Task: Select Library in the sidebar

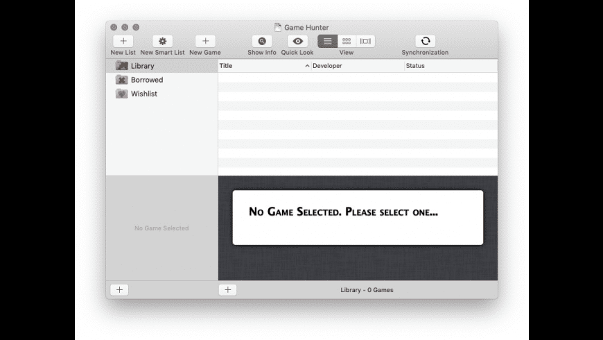Action: [x=162, y=66]
